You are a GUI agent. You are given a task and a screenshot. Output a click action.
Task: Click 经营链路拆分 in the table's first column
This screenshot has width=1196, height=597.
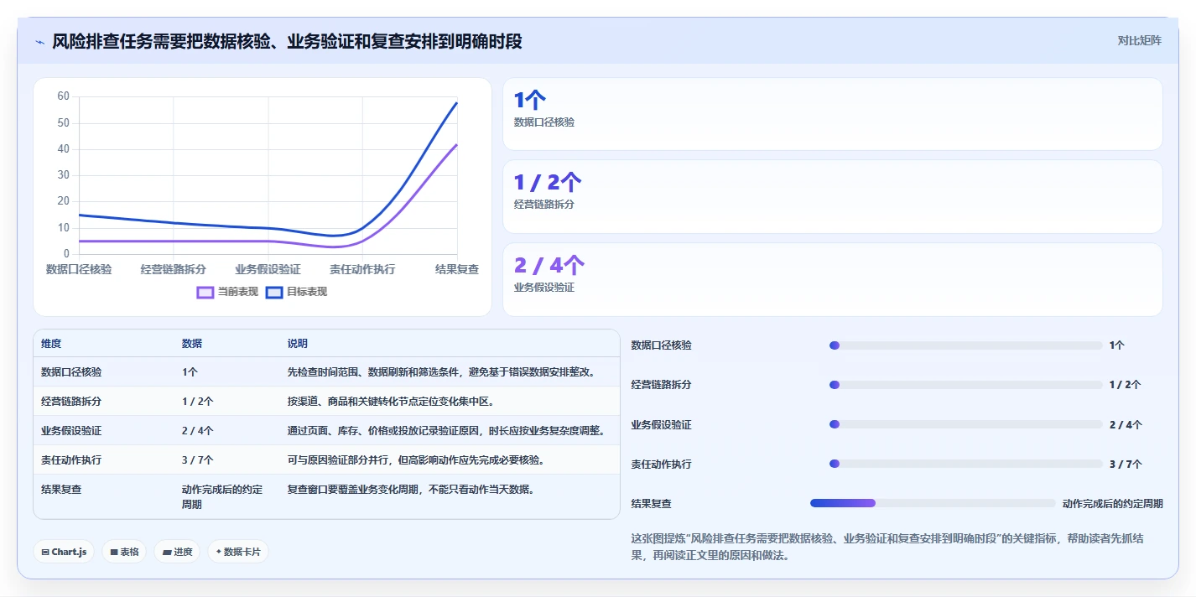click(x=71, y=401)
